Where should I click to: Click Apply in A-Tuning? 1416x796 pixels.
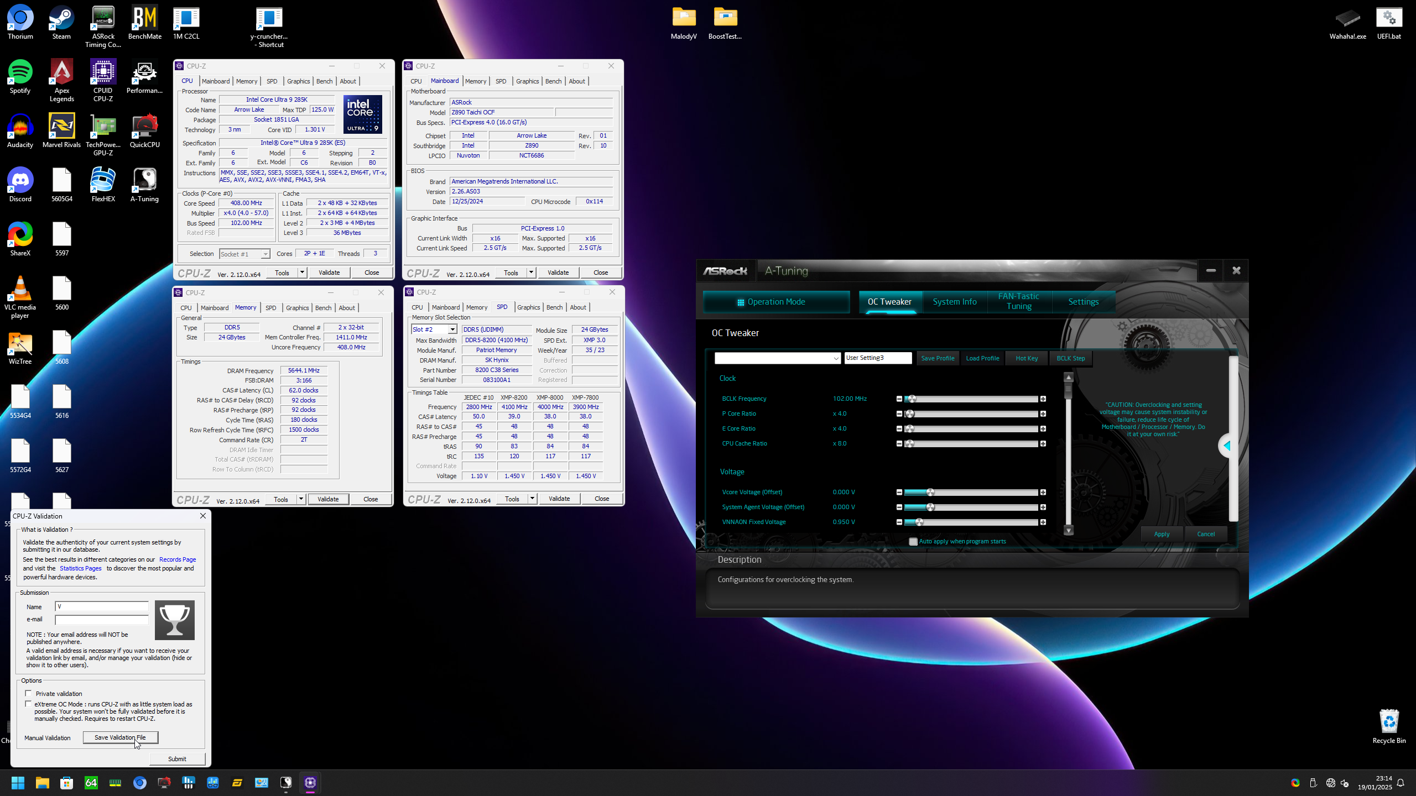(x=1162, y=534)
